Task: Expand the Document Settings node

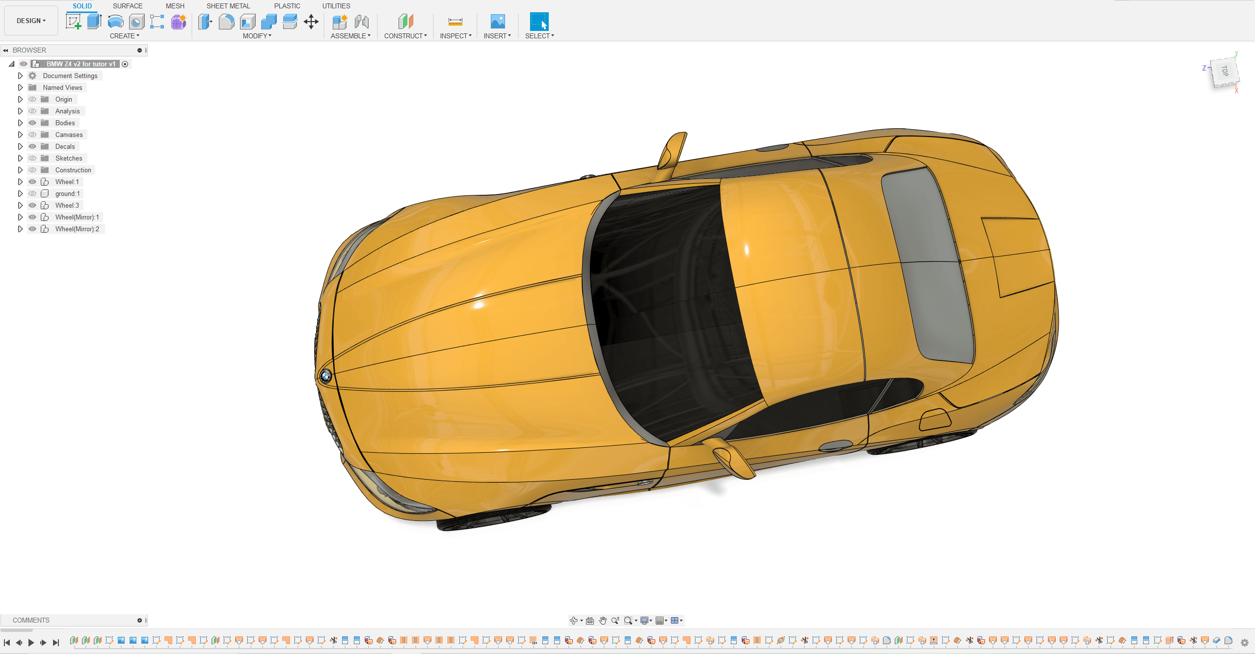Action: (x=20, y=76)
